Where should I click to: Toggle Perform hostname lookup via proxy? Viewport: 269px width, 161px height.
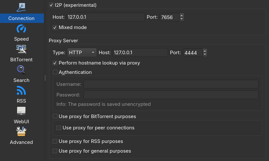pyautogui.click(x=55, y=63)
